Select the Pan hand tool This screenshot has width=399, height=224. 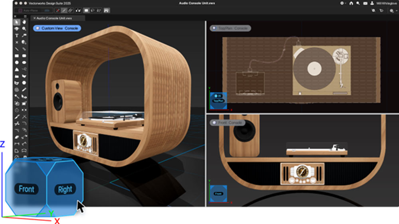[x=24, y=22]
